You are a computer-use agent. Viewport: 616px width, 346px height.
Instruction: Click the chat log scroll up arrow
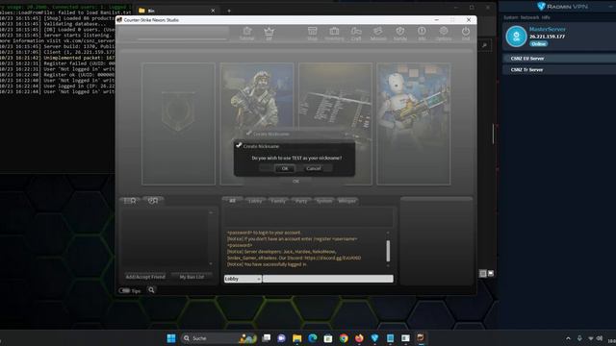coord(388,233)
